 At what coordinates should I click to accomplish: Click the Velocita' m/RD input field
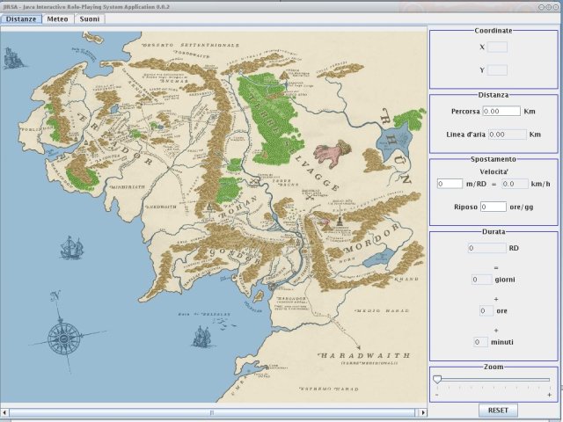click(450, 183)
